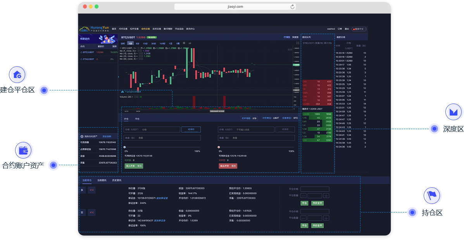Star the BTC/USDT contract as favorite
The width and height of the screenshot is (464, 240).
tap(81, 52)
